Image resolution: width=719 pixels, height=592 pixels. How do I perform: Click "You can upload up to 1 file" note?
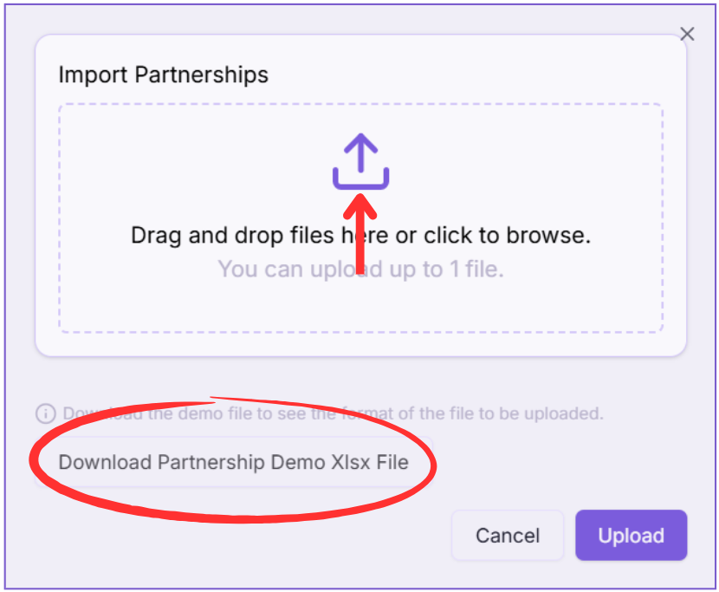[x=360, y=269]
